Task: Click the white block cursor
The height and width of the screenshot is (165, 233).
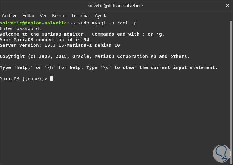Action: point(51,79)
